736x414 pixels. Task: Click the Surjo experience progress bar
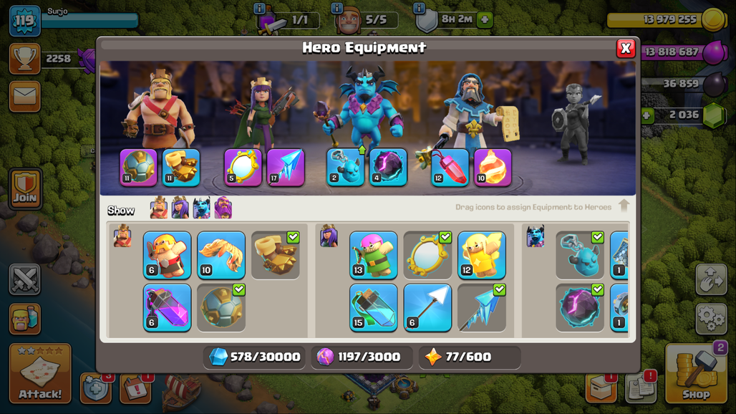coord(91,20)
